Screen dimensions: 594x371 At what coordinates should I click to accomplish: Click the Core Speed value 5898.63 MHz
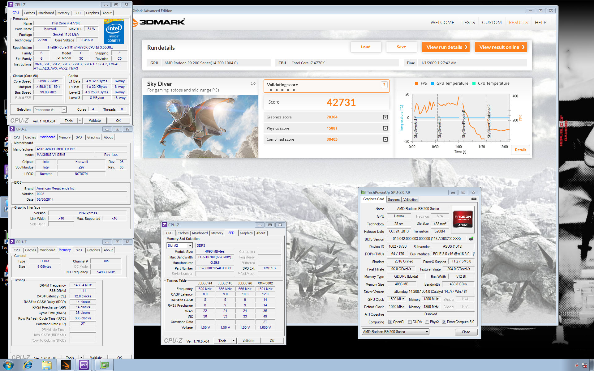point(48,81)
